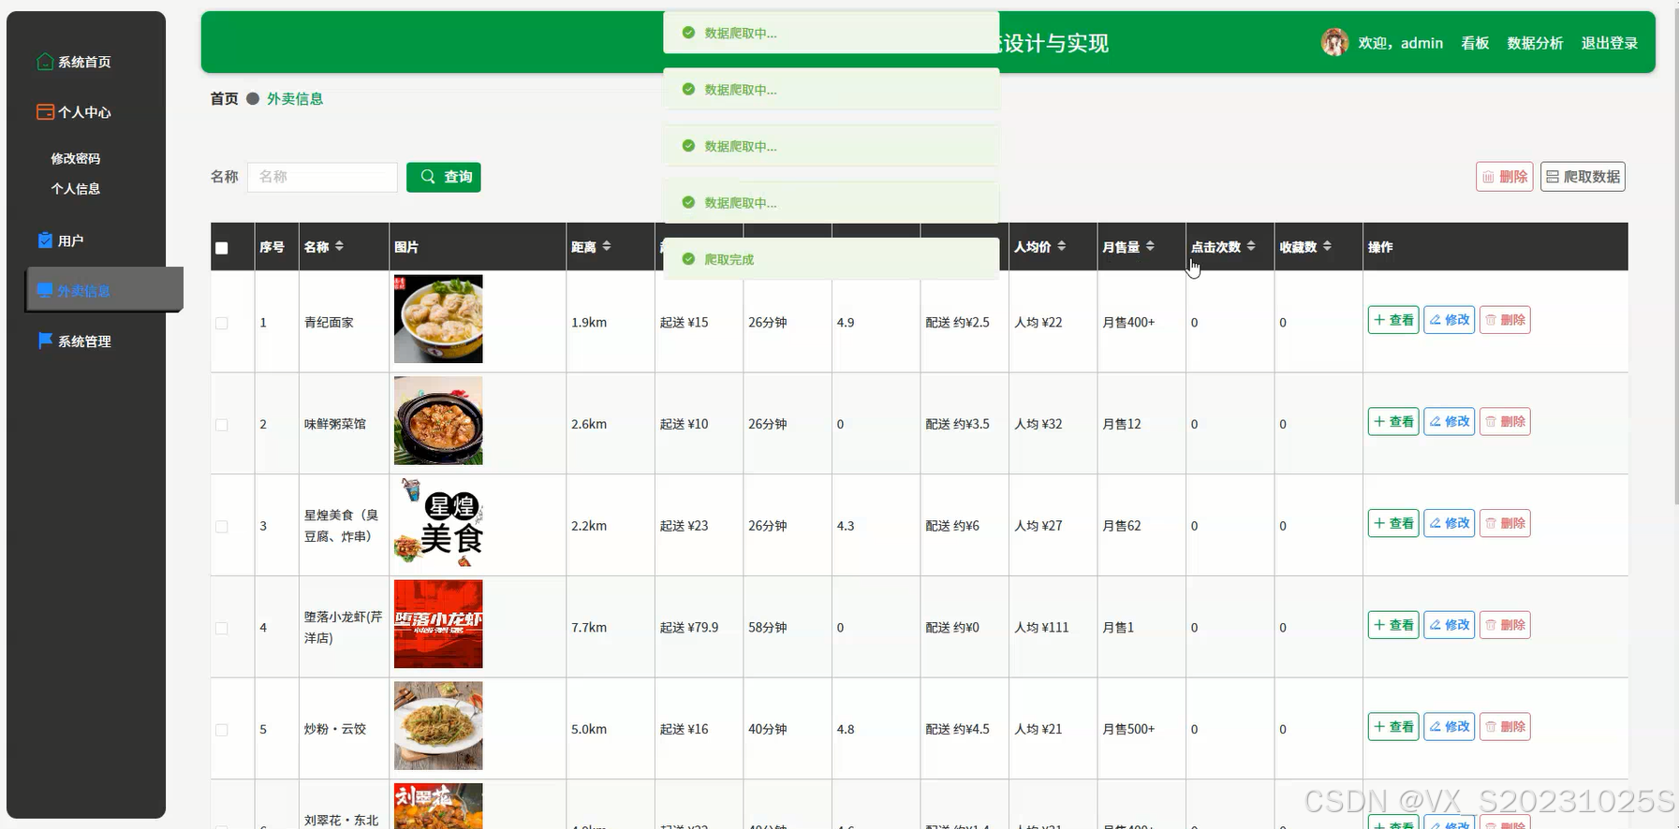Check the checkbox for row 青纪面家
This screenshot has height=829, width=1679.
(222, 323)
